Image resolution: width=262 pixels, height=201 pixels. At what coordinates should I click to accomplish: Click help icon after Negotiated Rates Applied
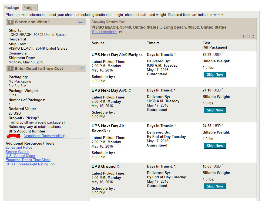(65, 136)
